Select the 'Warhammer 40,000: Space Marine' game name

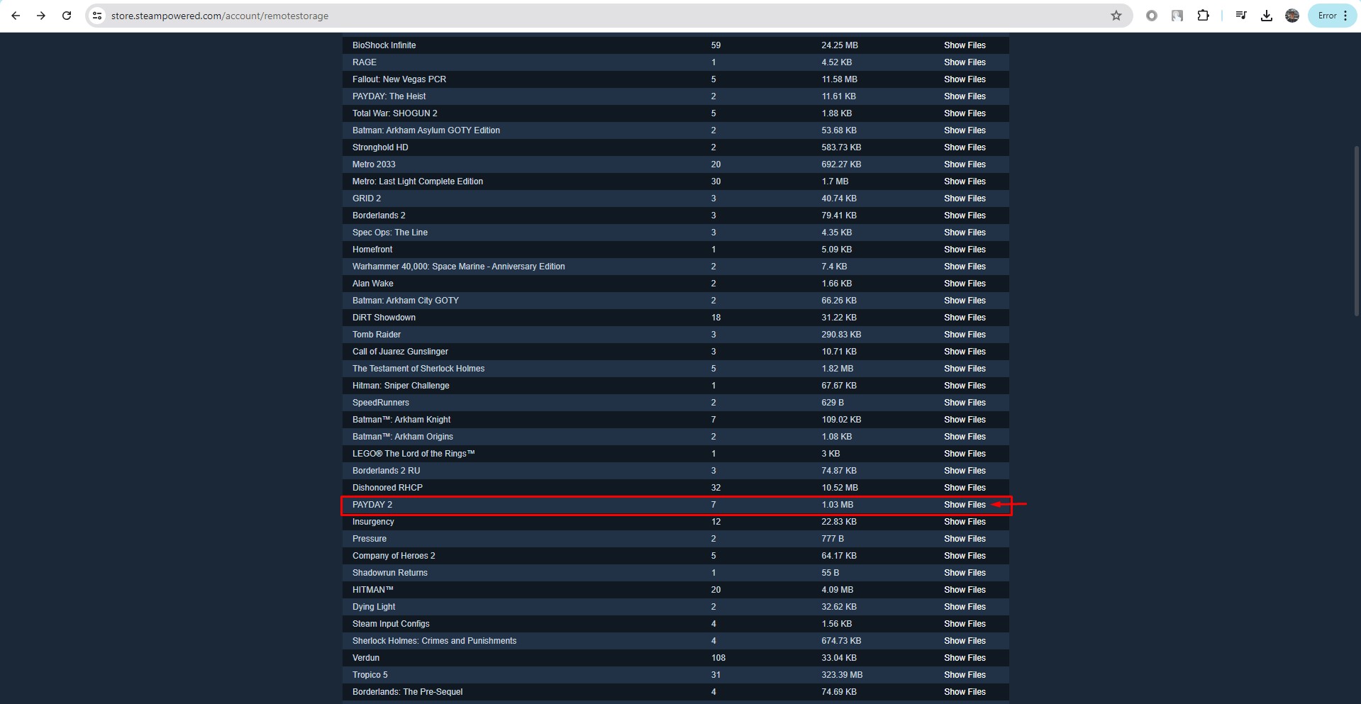tap(459, 267)
